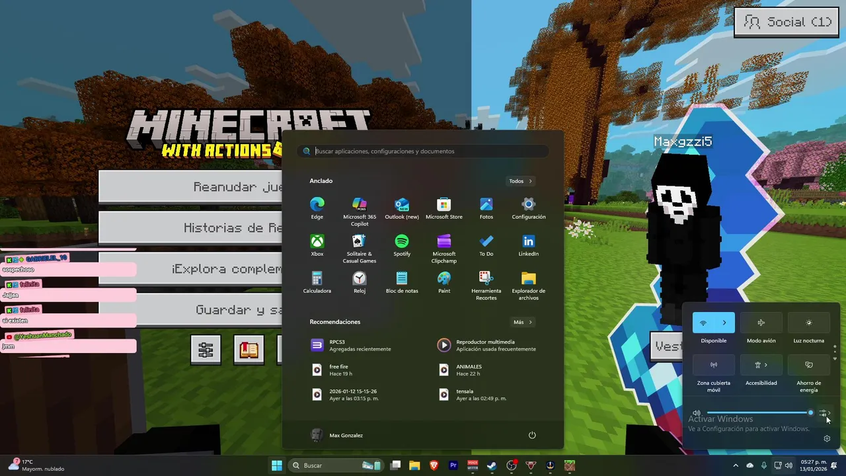
Task: Click the Windows Start button
Action: click(x=277, y=465)
